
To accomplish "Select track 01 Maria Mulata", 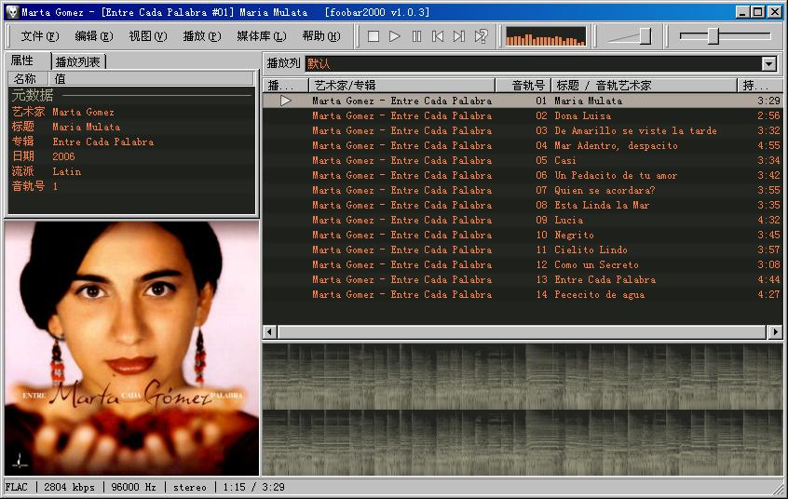I will coord(523,101).
